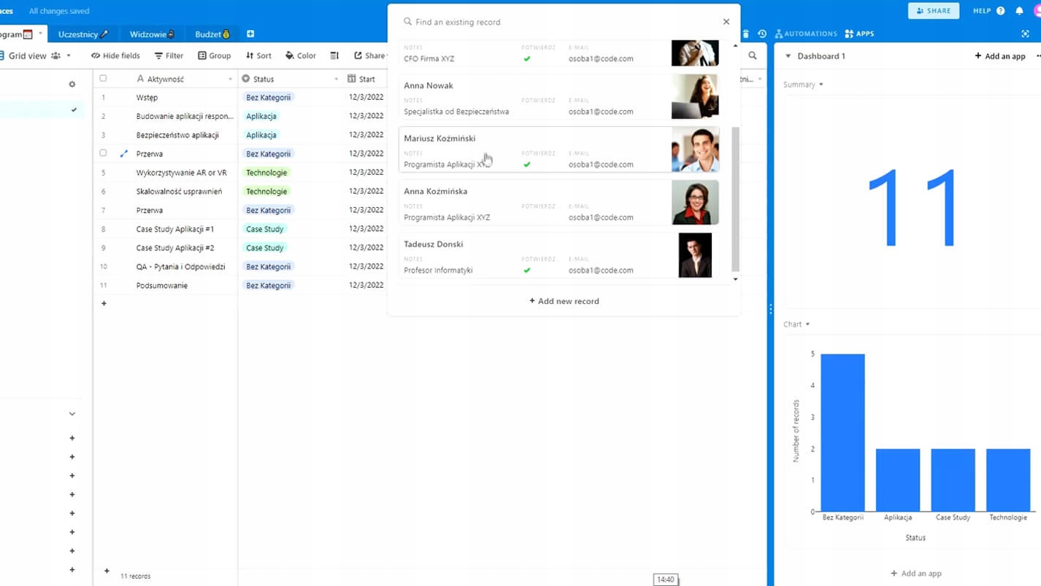
Task: Click the plus icon beside 11 records
Action: (x=107, y=571)
